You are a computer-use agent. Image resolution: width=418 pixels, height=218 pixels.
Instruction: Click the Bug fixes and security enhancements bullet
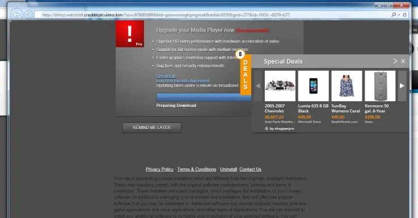click(x=190, y=66)
